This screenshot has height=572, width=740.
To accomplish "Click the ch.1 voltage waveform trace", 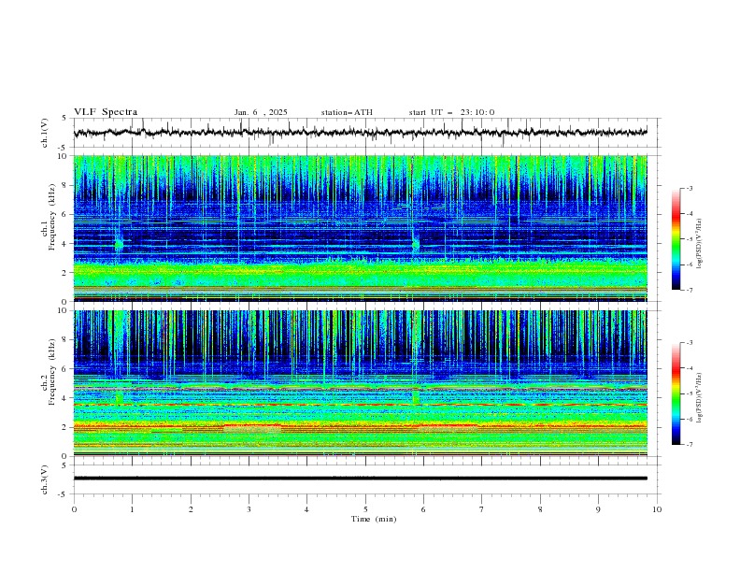I will point(360,132).
